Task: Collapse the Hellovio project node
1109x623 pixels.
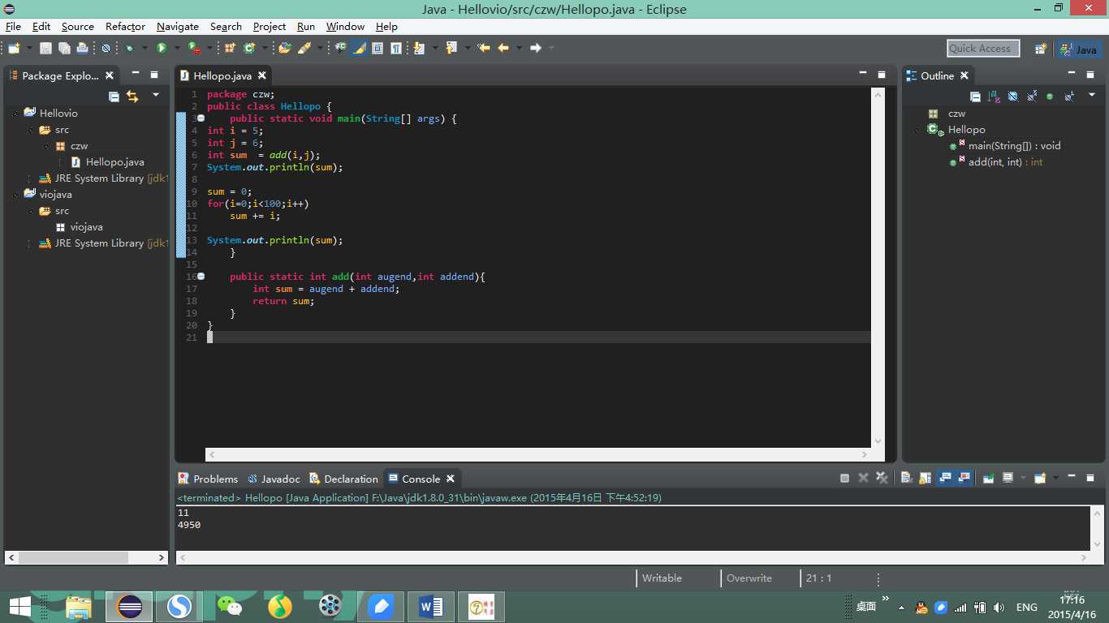Action: pos(15,114)
